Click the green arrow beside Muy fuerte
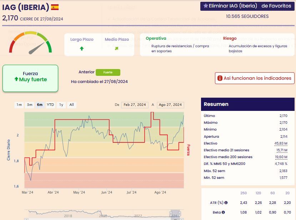 tap(16, 79)
